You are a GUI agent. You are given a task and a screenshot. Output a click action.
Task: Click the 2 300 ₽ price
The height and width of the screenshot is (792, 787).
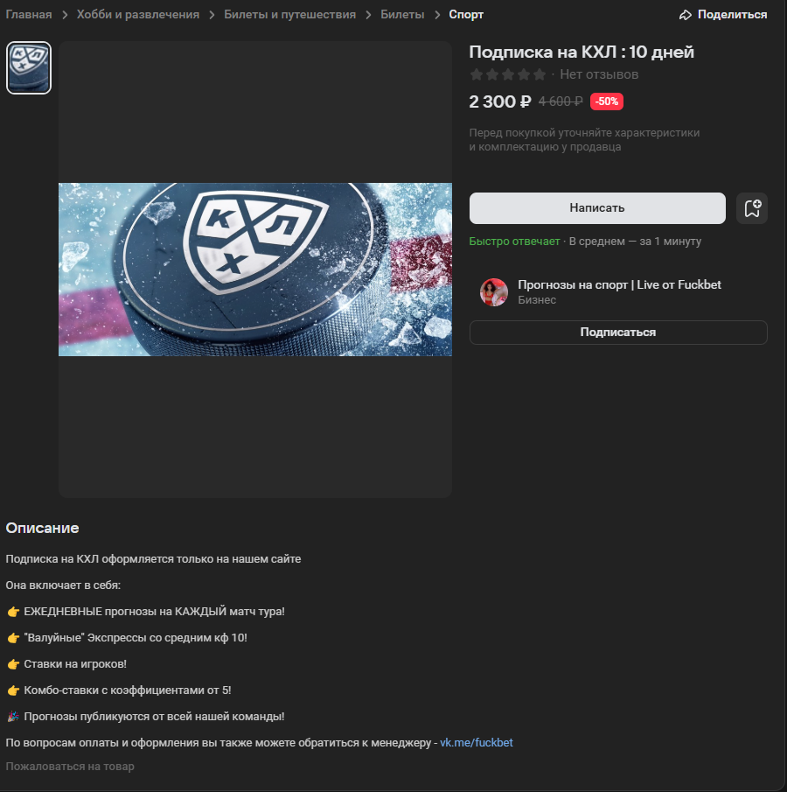(500, 102)
